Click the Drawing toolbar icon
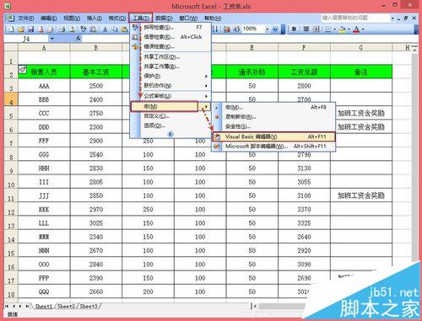 point(236,29)
